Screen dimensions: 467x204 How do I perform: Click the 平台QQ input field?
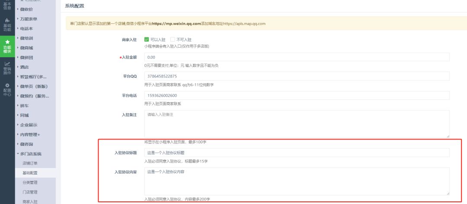[x=297, y=76]
